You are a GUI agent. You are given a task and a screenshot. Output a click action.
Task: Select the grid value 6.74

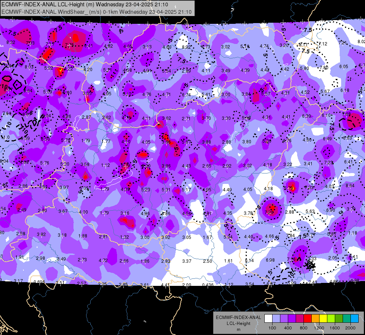(186, 95)
